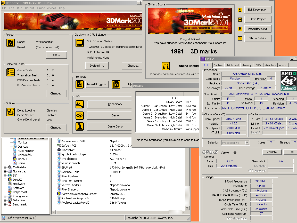
Task: Click the Save Project button
Action: point(258,19)
